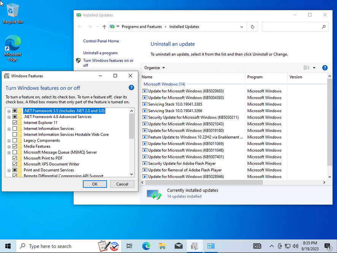Open the view options dropdown arrow
This screenshot has height=253, width=337.
click(314, 68)
